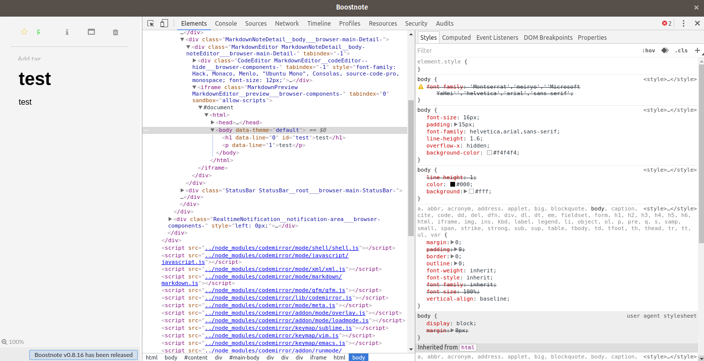The image size is (704, 361).
Task: Collapse MarkdownNoteDetail__body div node
Action: point(183,39)
